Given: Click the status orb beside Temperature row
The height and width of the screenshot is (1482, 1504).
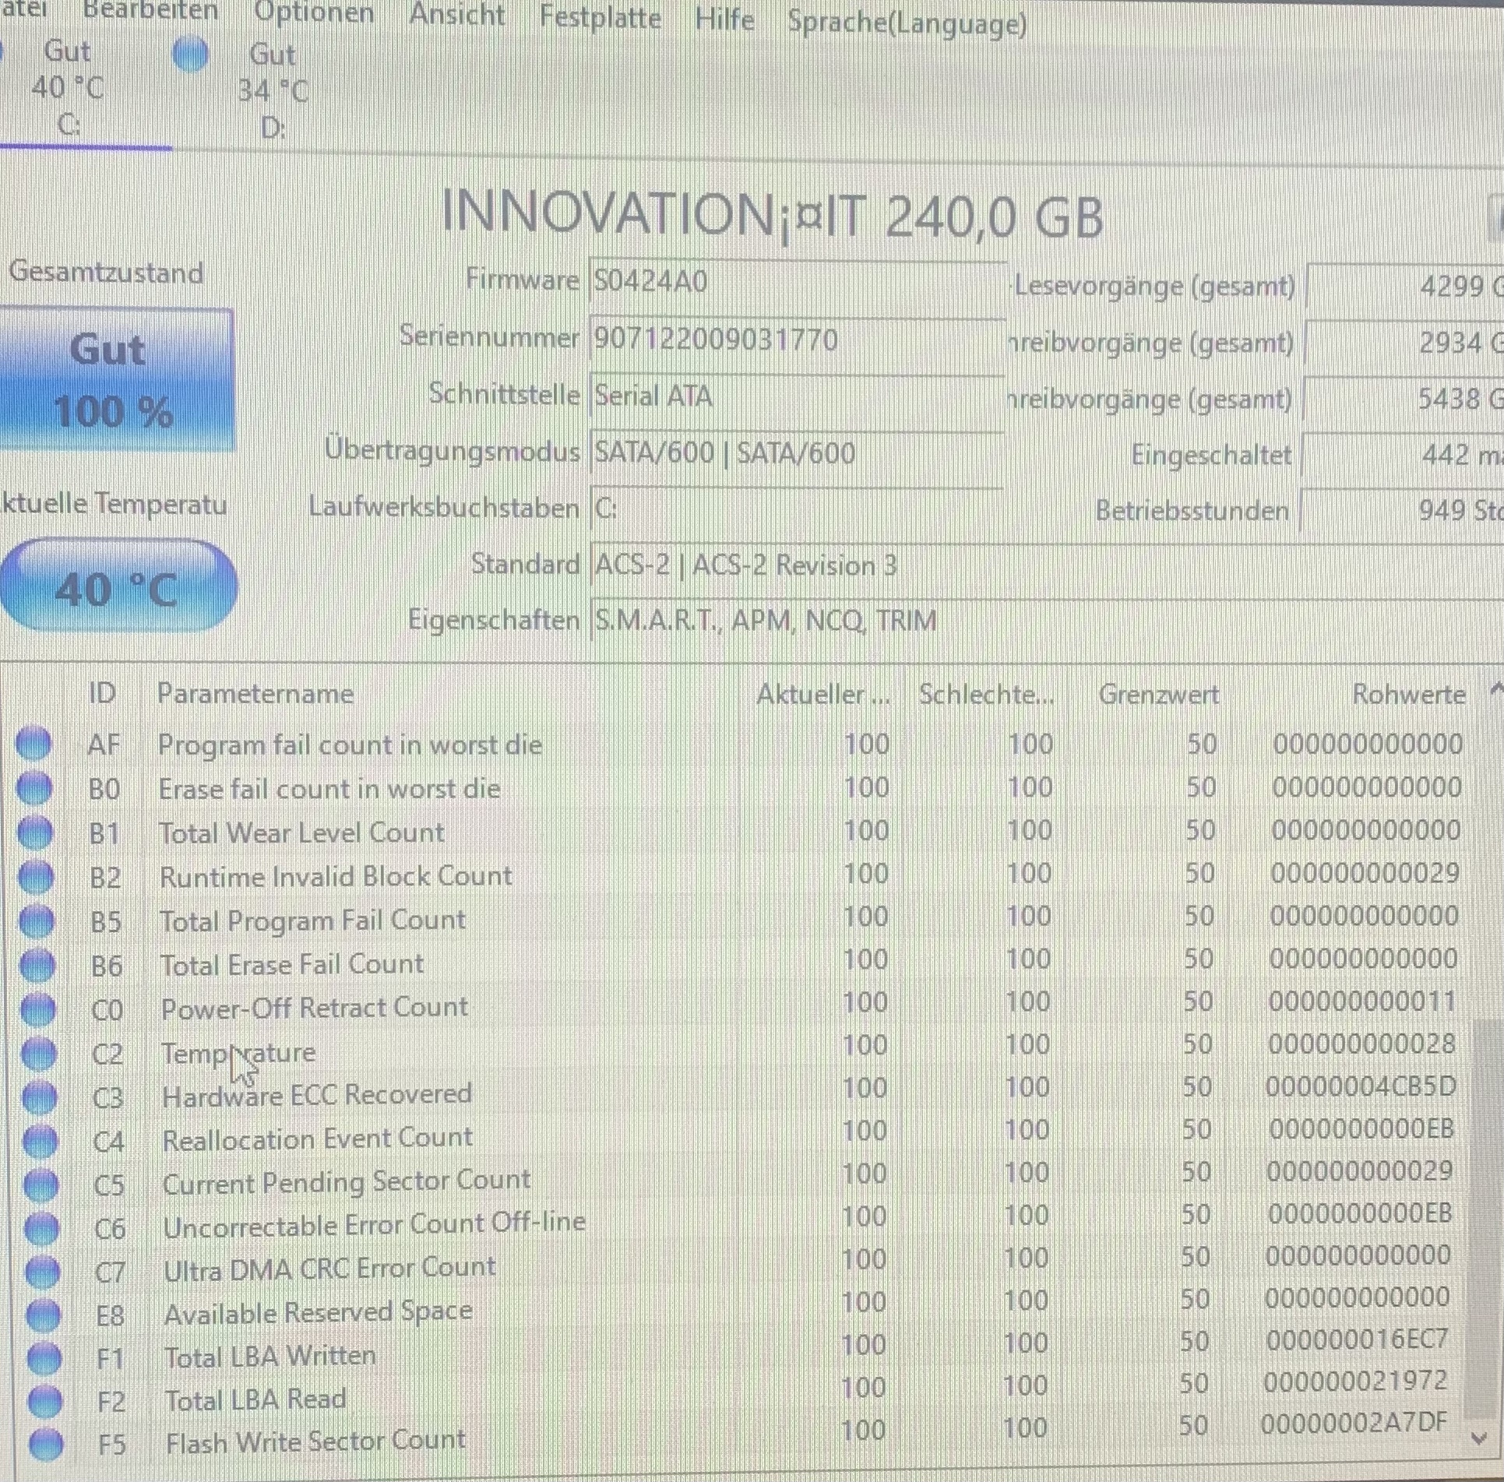Looking at the screenshot, I should [38, 1054].
